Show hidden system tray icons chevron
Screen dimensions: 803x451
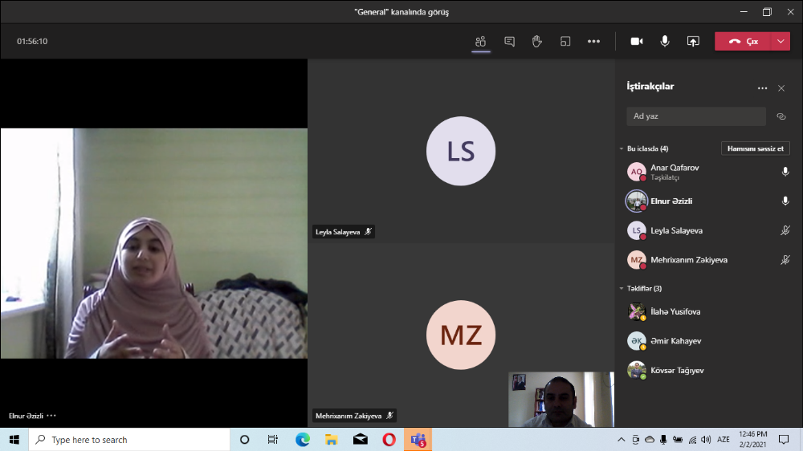click(x=622, y=440)
